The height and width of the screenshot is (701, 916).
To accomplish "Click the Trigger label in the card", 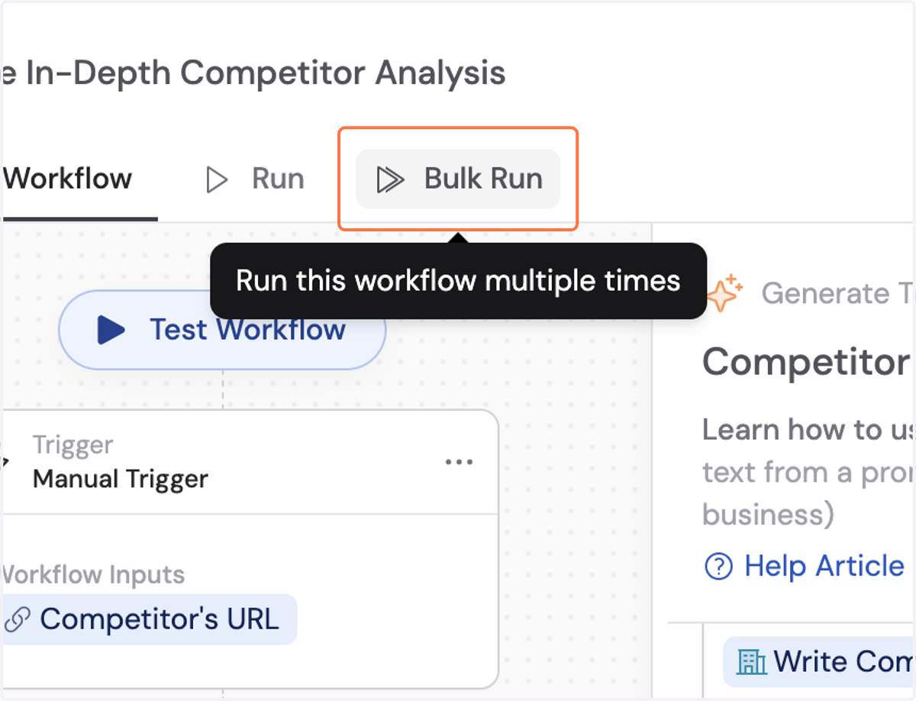I will 73,445.
